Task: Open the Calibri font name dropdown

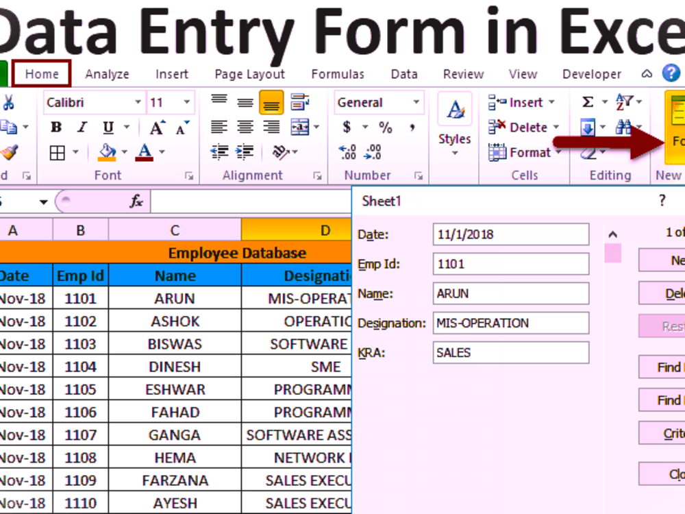Action: [x=138, y=102]
